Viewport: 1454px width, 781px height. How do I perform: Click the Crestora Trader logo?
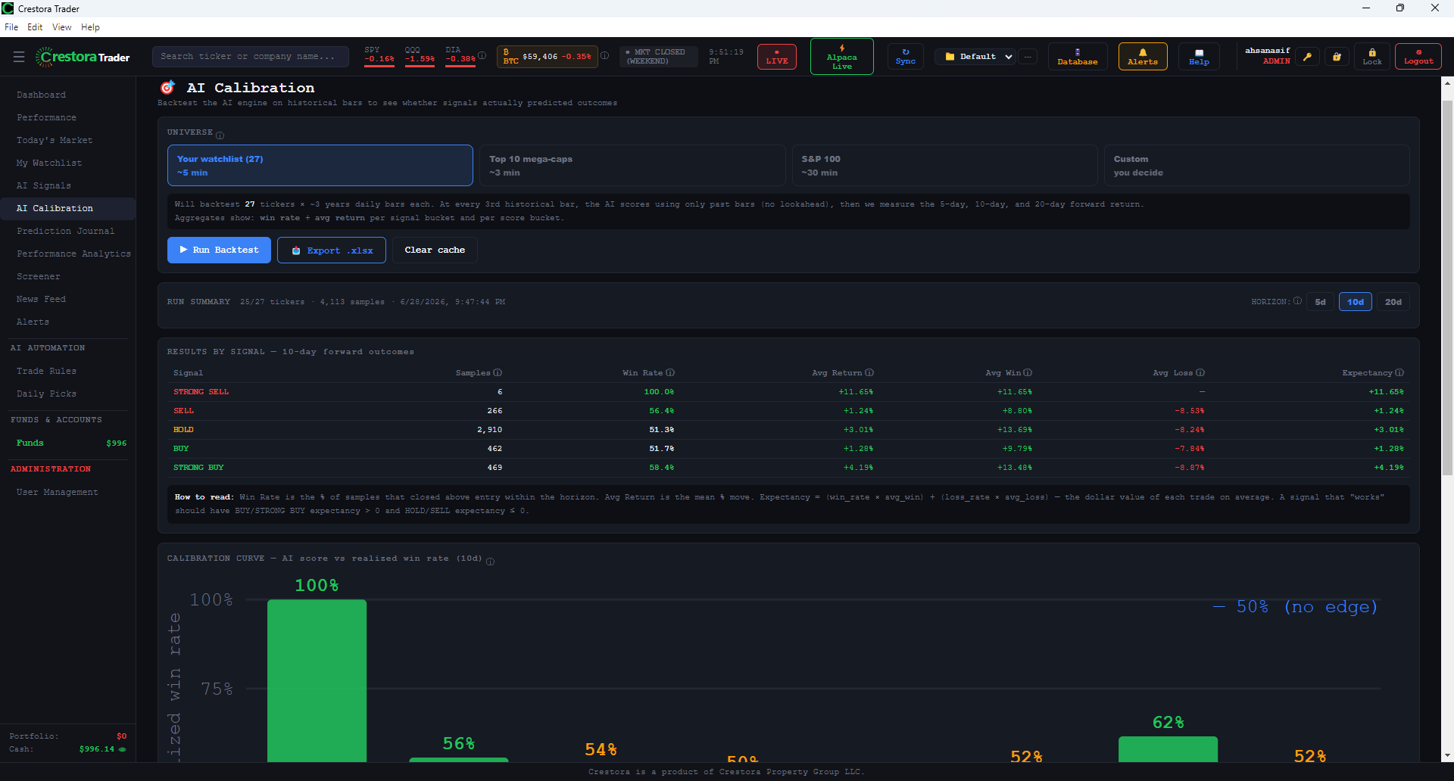click(83, 57)
